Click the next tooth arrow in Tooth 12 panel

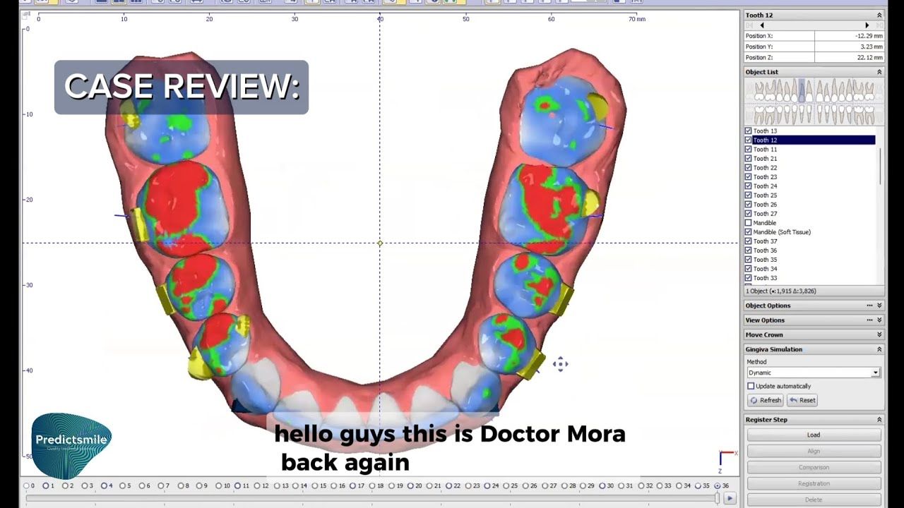pyautogui.click(x=867, y=25)
